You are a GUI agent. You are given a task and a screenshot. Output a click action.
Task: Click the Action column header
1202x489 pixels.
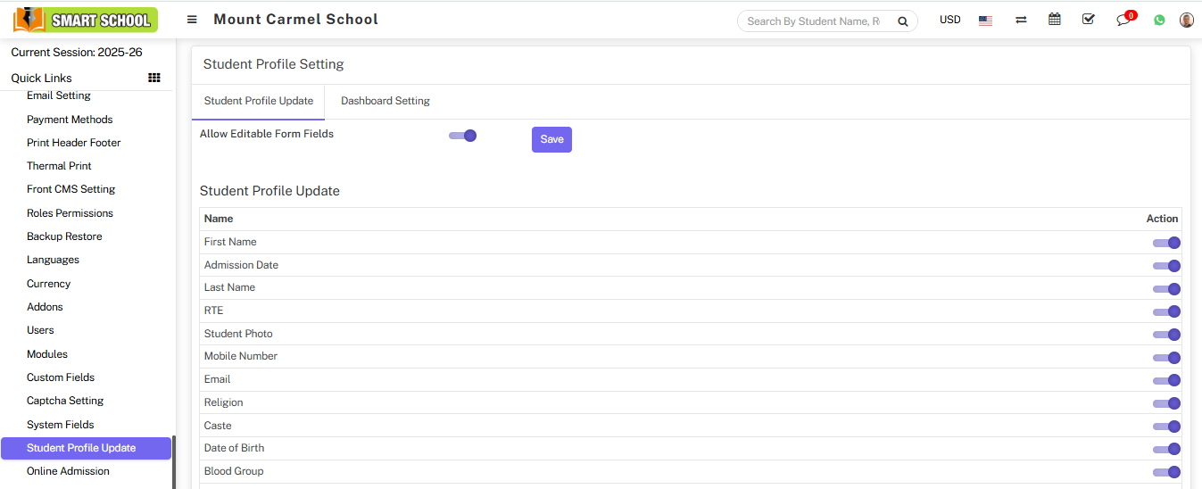pyautogui.click(x=1162, y=219)
